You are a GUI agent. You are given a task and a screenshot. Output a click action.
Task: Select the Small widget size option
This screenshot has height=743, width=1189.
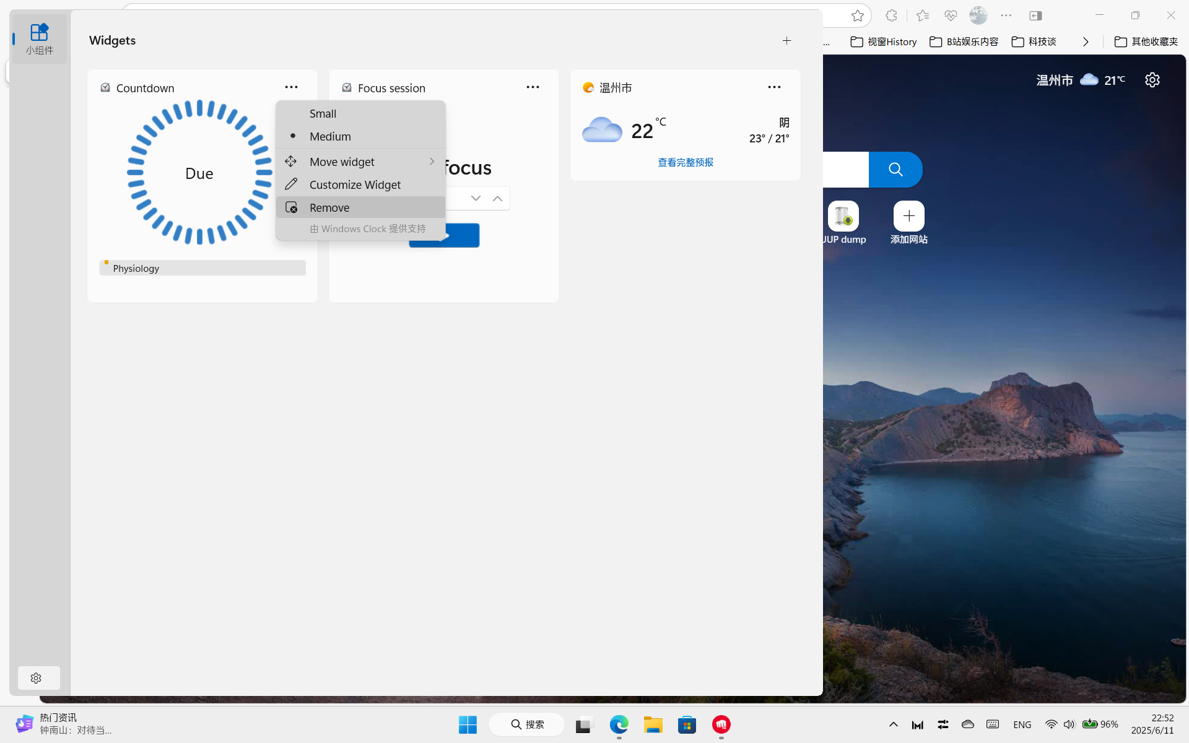323,114
